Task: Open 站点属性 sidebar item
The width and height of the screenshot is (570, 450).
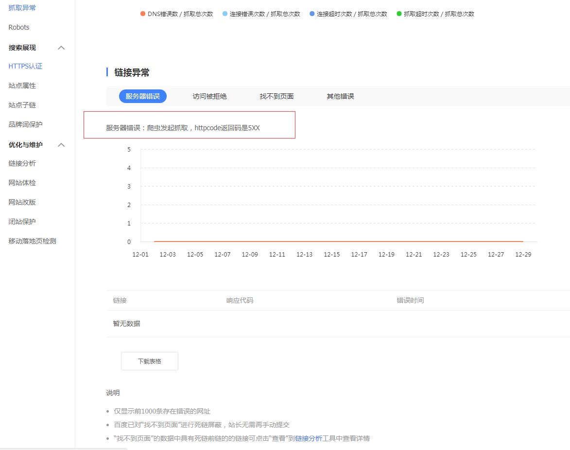Action: pos(22,86)
